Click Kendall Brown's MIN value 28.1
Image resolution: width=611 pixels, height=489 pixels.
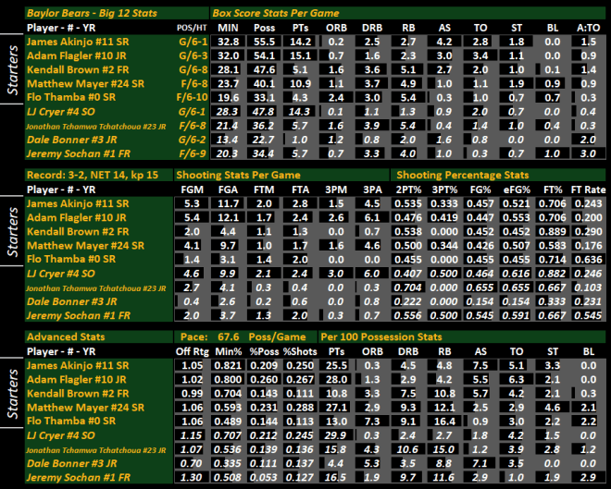pyautogui.click(x=229, y=70)
